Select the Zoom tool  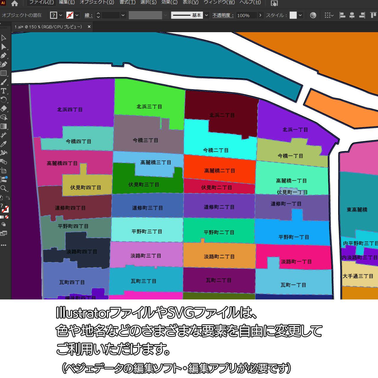pos(4,188)
